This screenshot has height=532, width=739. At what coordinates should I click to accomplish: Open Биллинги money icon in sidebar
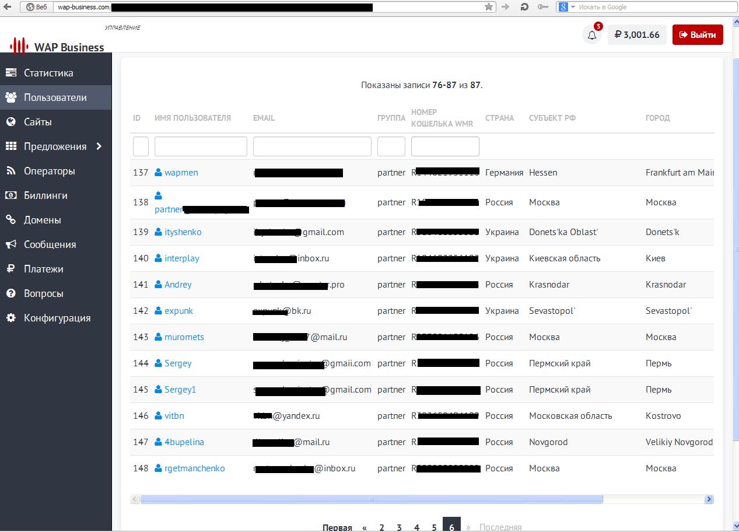(10, 195)
